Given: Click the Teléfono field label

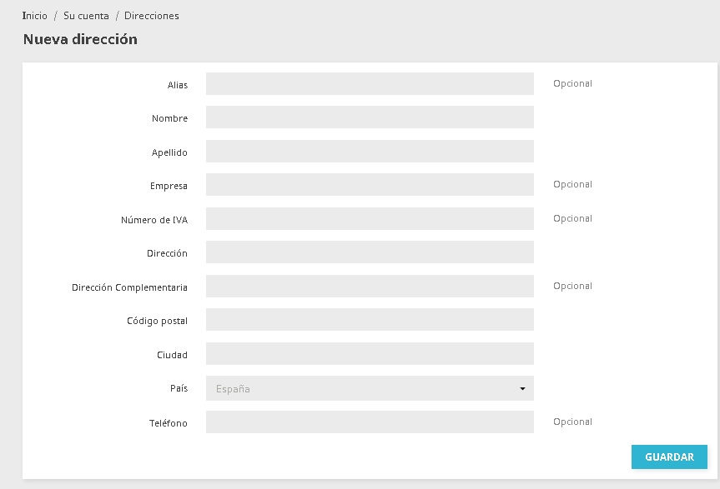Looking at the screenshot, I should tap(170, 423).
